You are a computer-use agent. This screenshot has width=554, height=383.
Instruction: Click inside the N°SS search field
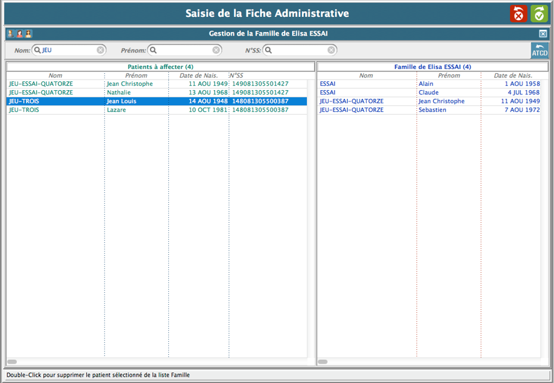298,50
